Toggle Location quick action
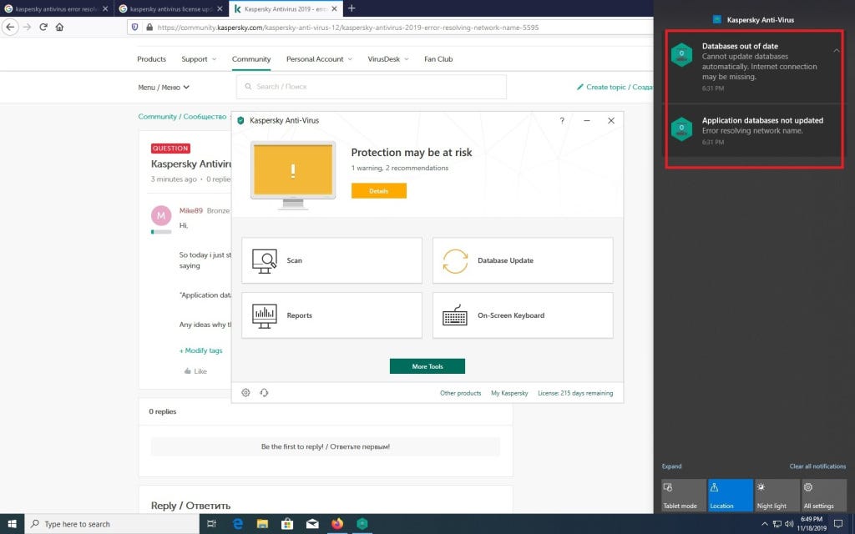This screenshot has width=855, height=534. 730,495
